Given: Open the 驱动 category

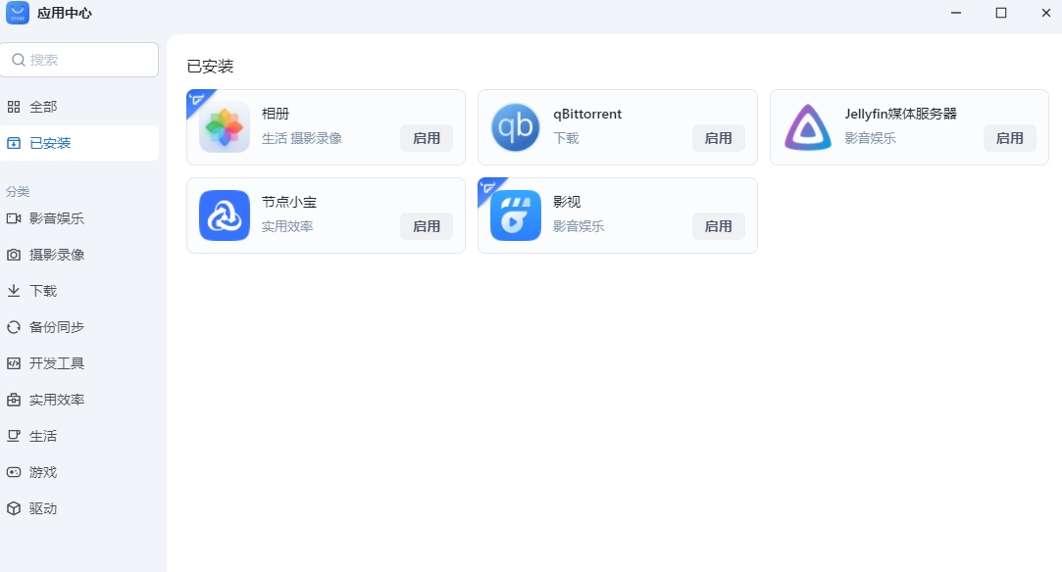Looking at the screenshot, I should pos(79,508).
